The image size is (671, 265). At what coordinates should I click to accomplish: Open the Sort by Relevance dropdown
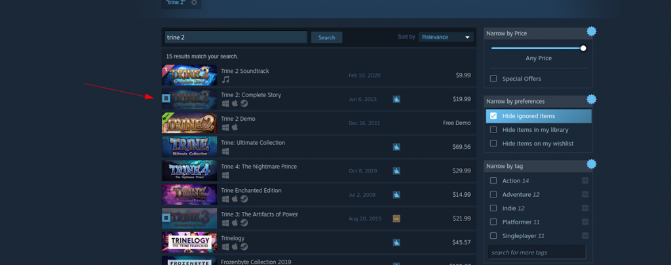tap(446, 37)
